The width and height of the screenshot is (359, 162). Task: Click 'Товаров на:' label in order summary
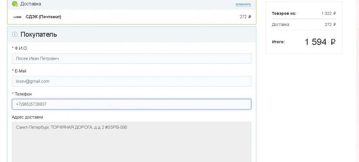[x=284, y=13]
